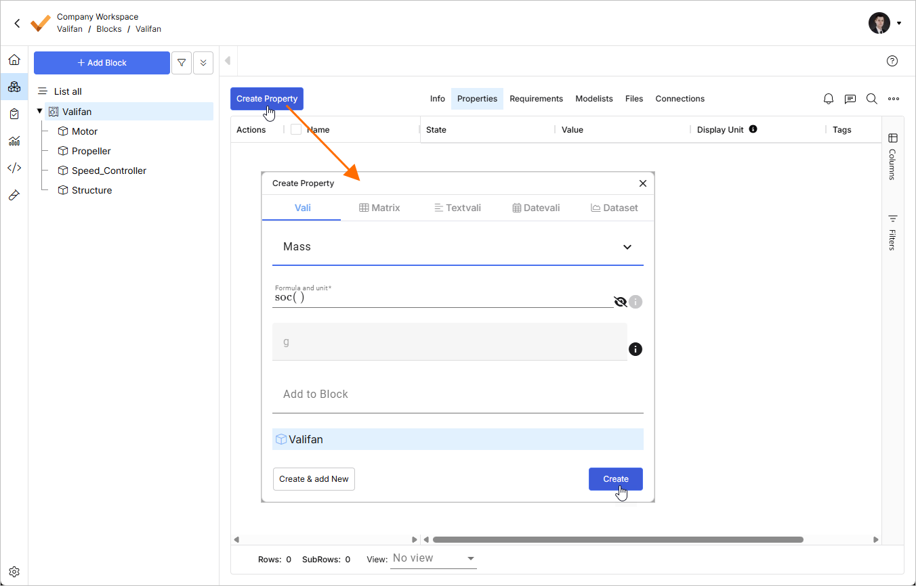Open the notifications bell icon

pos(829,99)
